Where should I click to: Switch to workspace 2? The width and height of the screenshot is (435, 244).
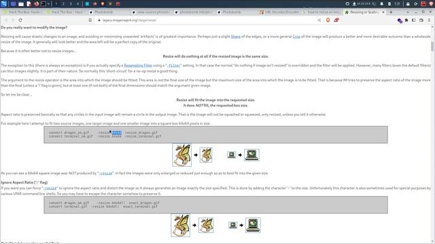pos(63,4)
